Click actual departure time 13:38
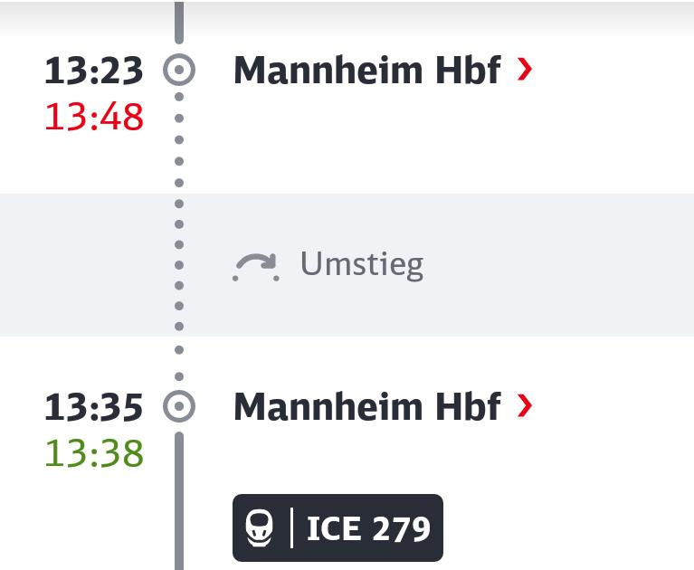Screen dimensions: 694x570 pos(94,452)
